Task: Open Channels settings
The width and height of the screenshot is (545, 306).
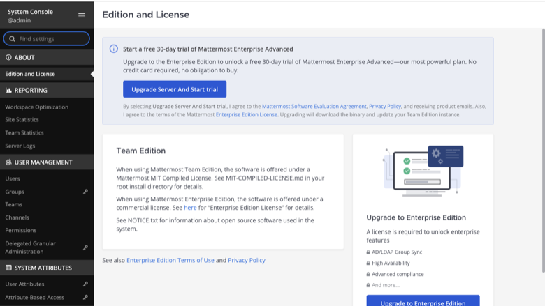Action: (x=17, y=217)
